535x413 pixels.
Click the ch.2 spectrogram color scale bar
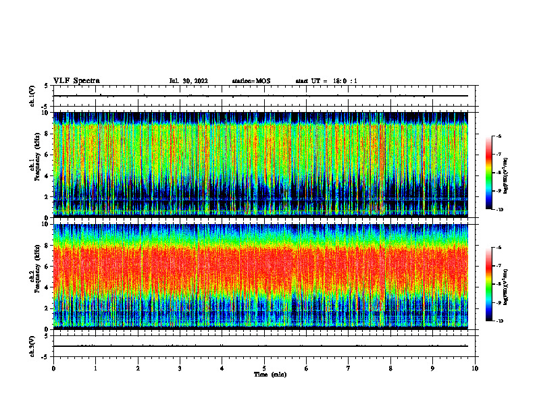point(489,284)
